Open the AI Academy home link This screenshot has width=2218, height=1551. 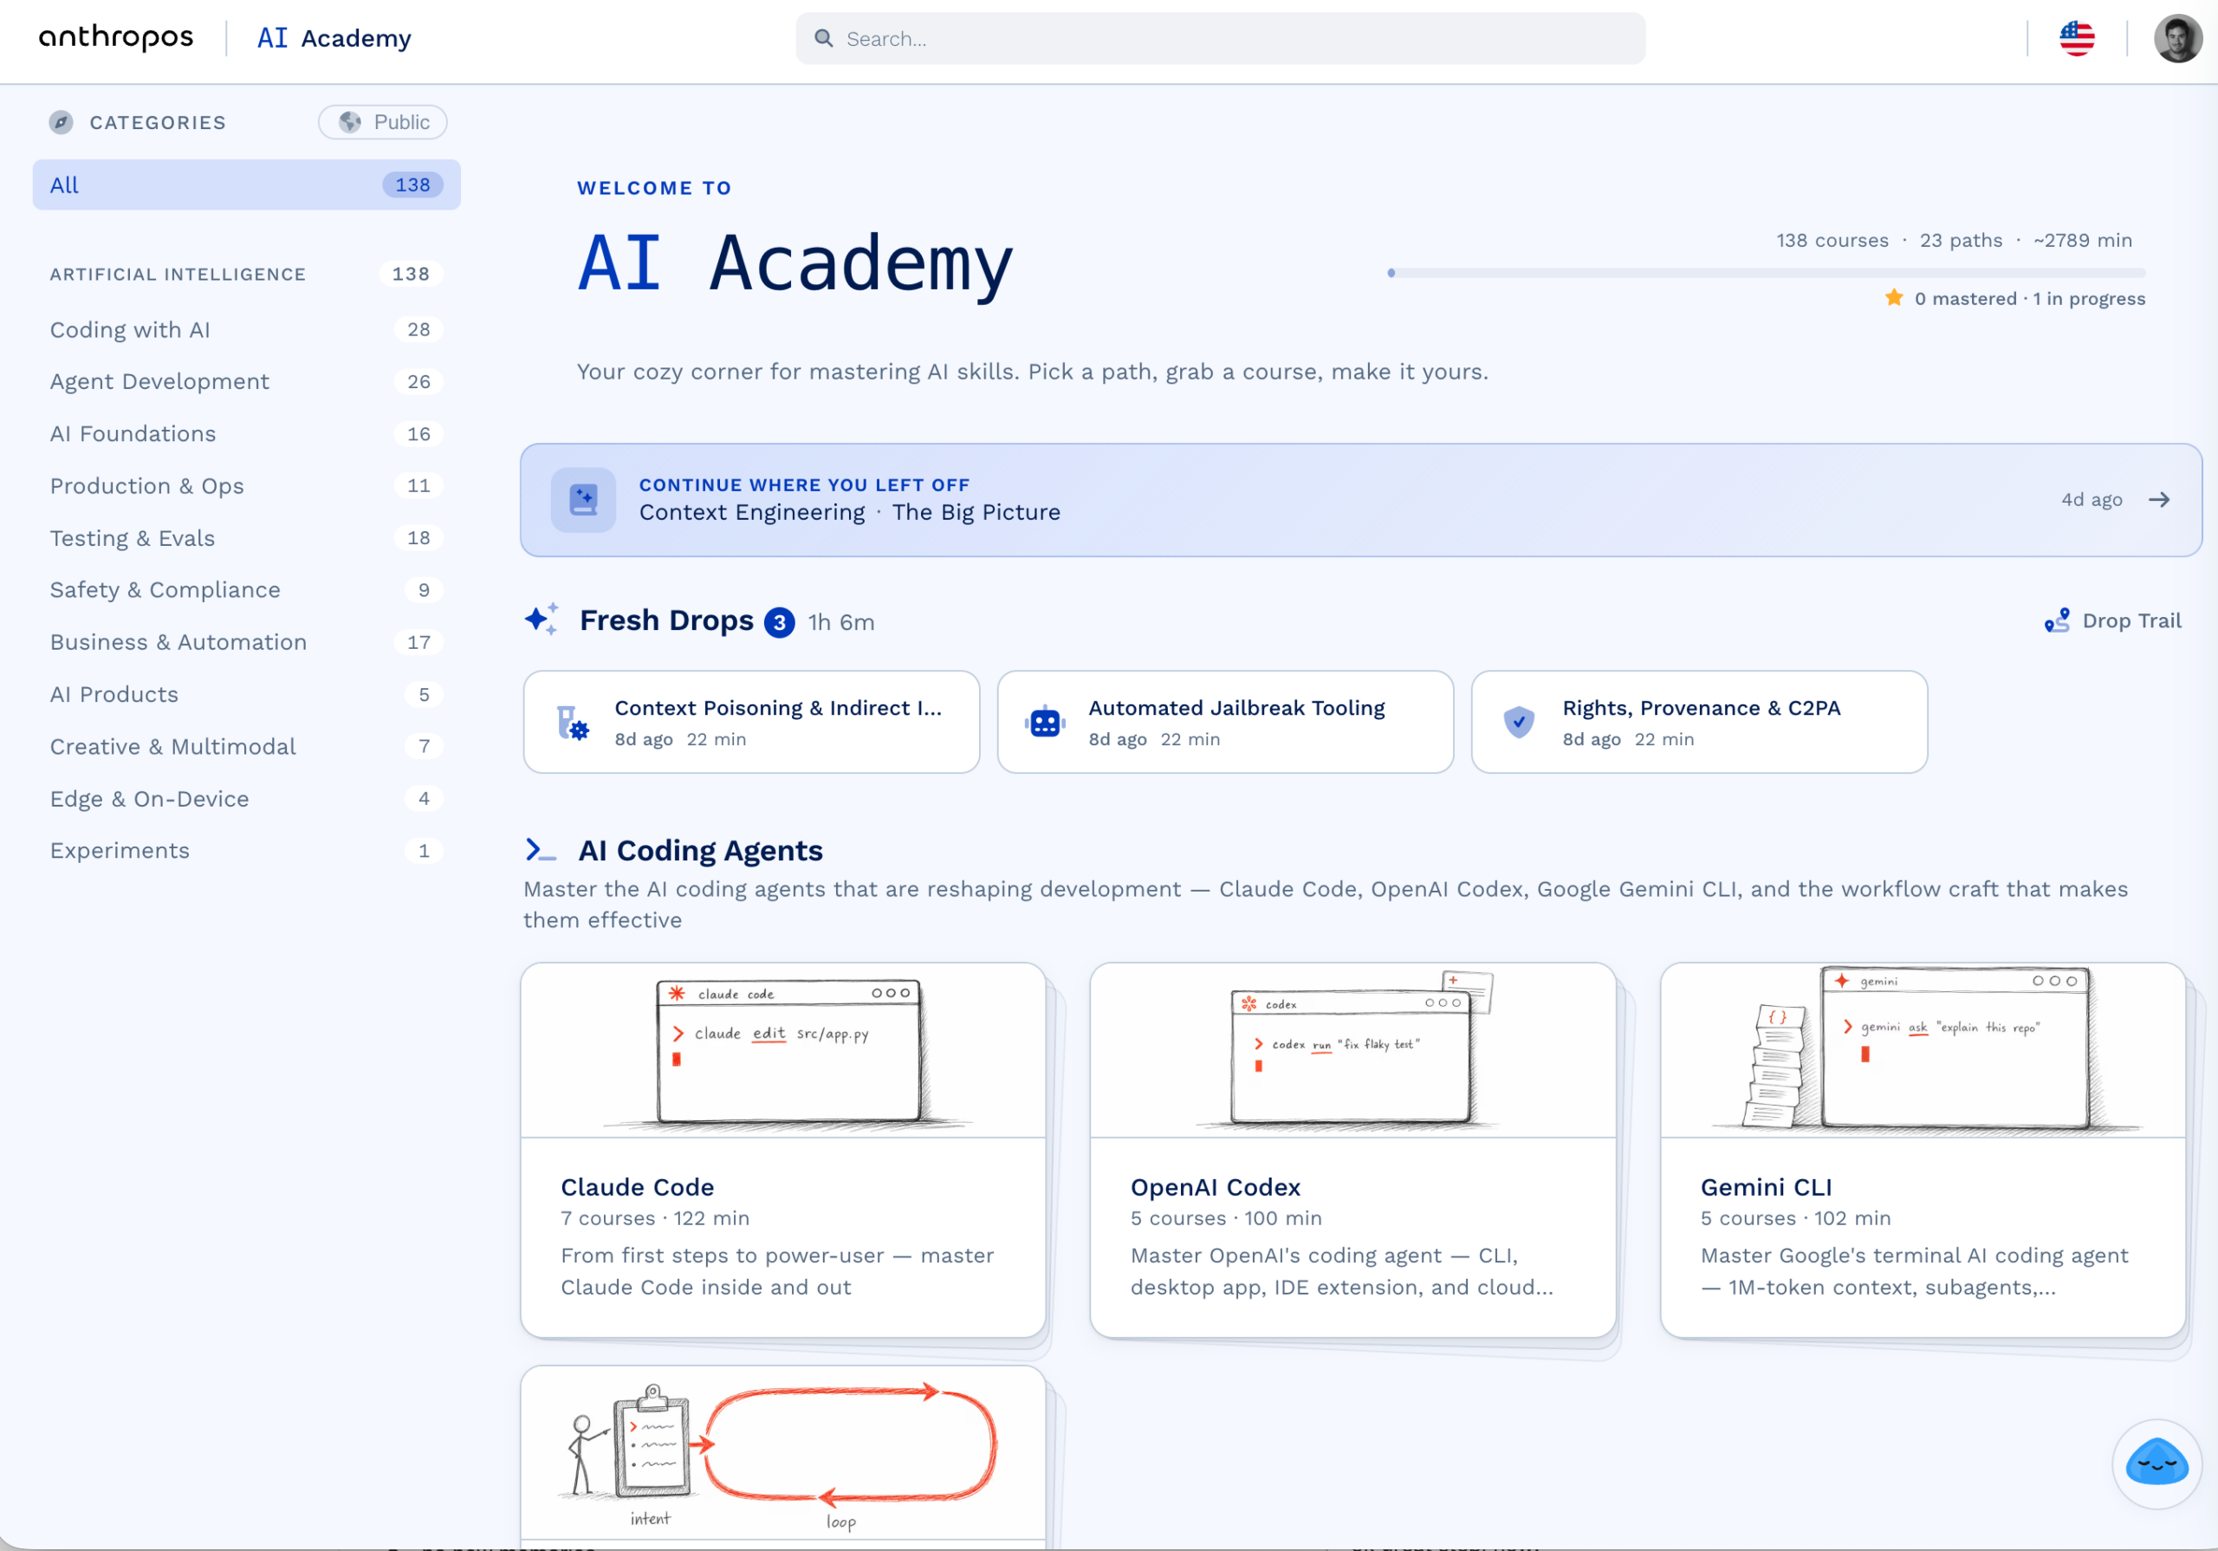tap(334, 37)
